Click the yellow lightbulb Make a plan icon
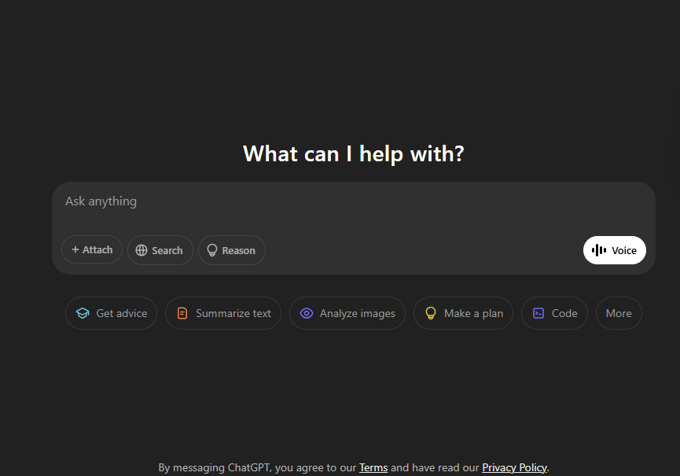This screenshot has height=476, width=680. (x=431, y=313)
